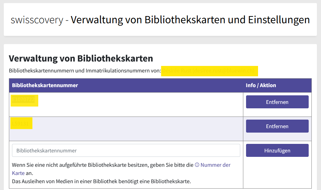
Task: Click the "Info / Aktion" column header
Action: [x=261, y=85]
